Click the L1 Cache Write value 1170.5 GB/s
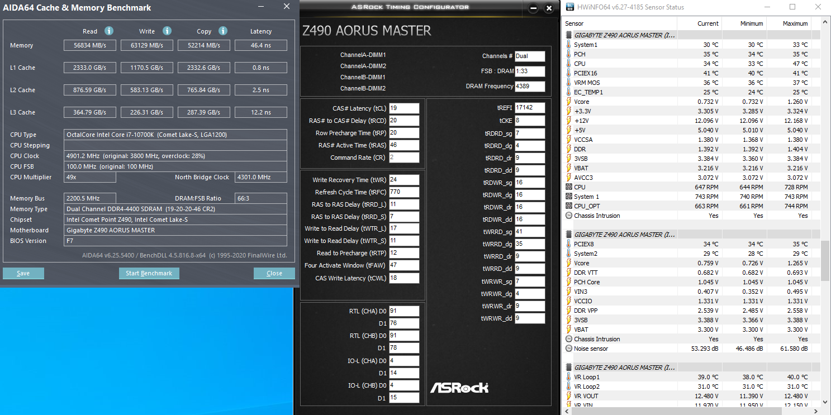This screenshot has height=415, width=831. [147, 68]
